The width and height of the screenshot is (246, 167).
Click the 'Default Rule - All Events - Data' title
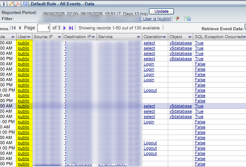[x=62, y=4]
